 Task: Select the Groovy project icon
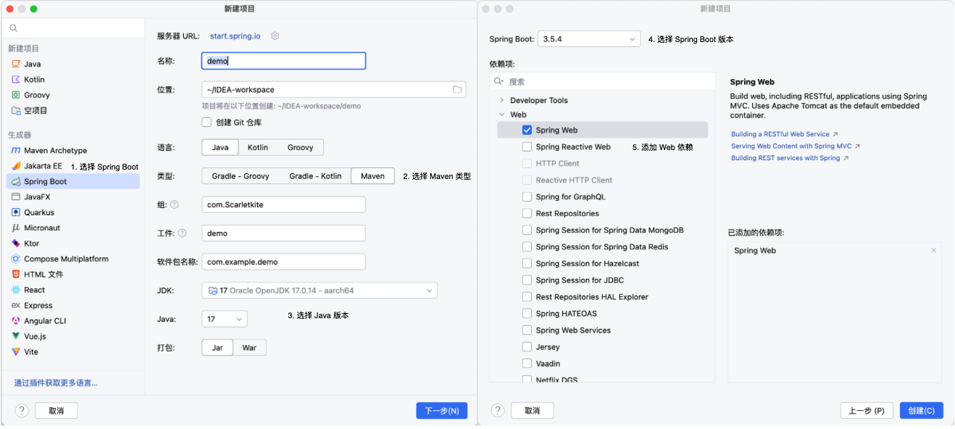click(16, 95)
